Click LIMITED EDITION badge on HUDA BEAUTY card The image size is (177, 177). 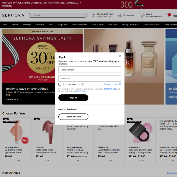point(134,122)
